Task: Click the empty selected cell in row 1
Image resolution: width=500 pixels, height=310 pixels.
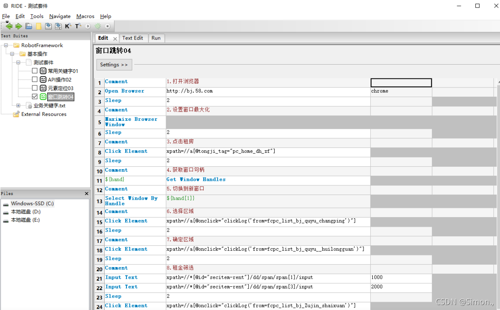Action: point(401,83)
